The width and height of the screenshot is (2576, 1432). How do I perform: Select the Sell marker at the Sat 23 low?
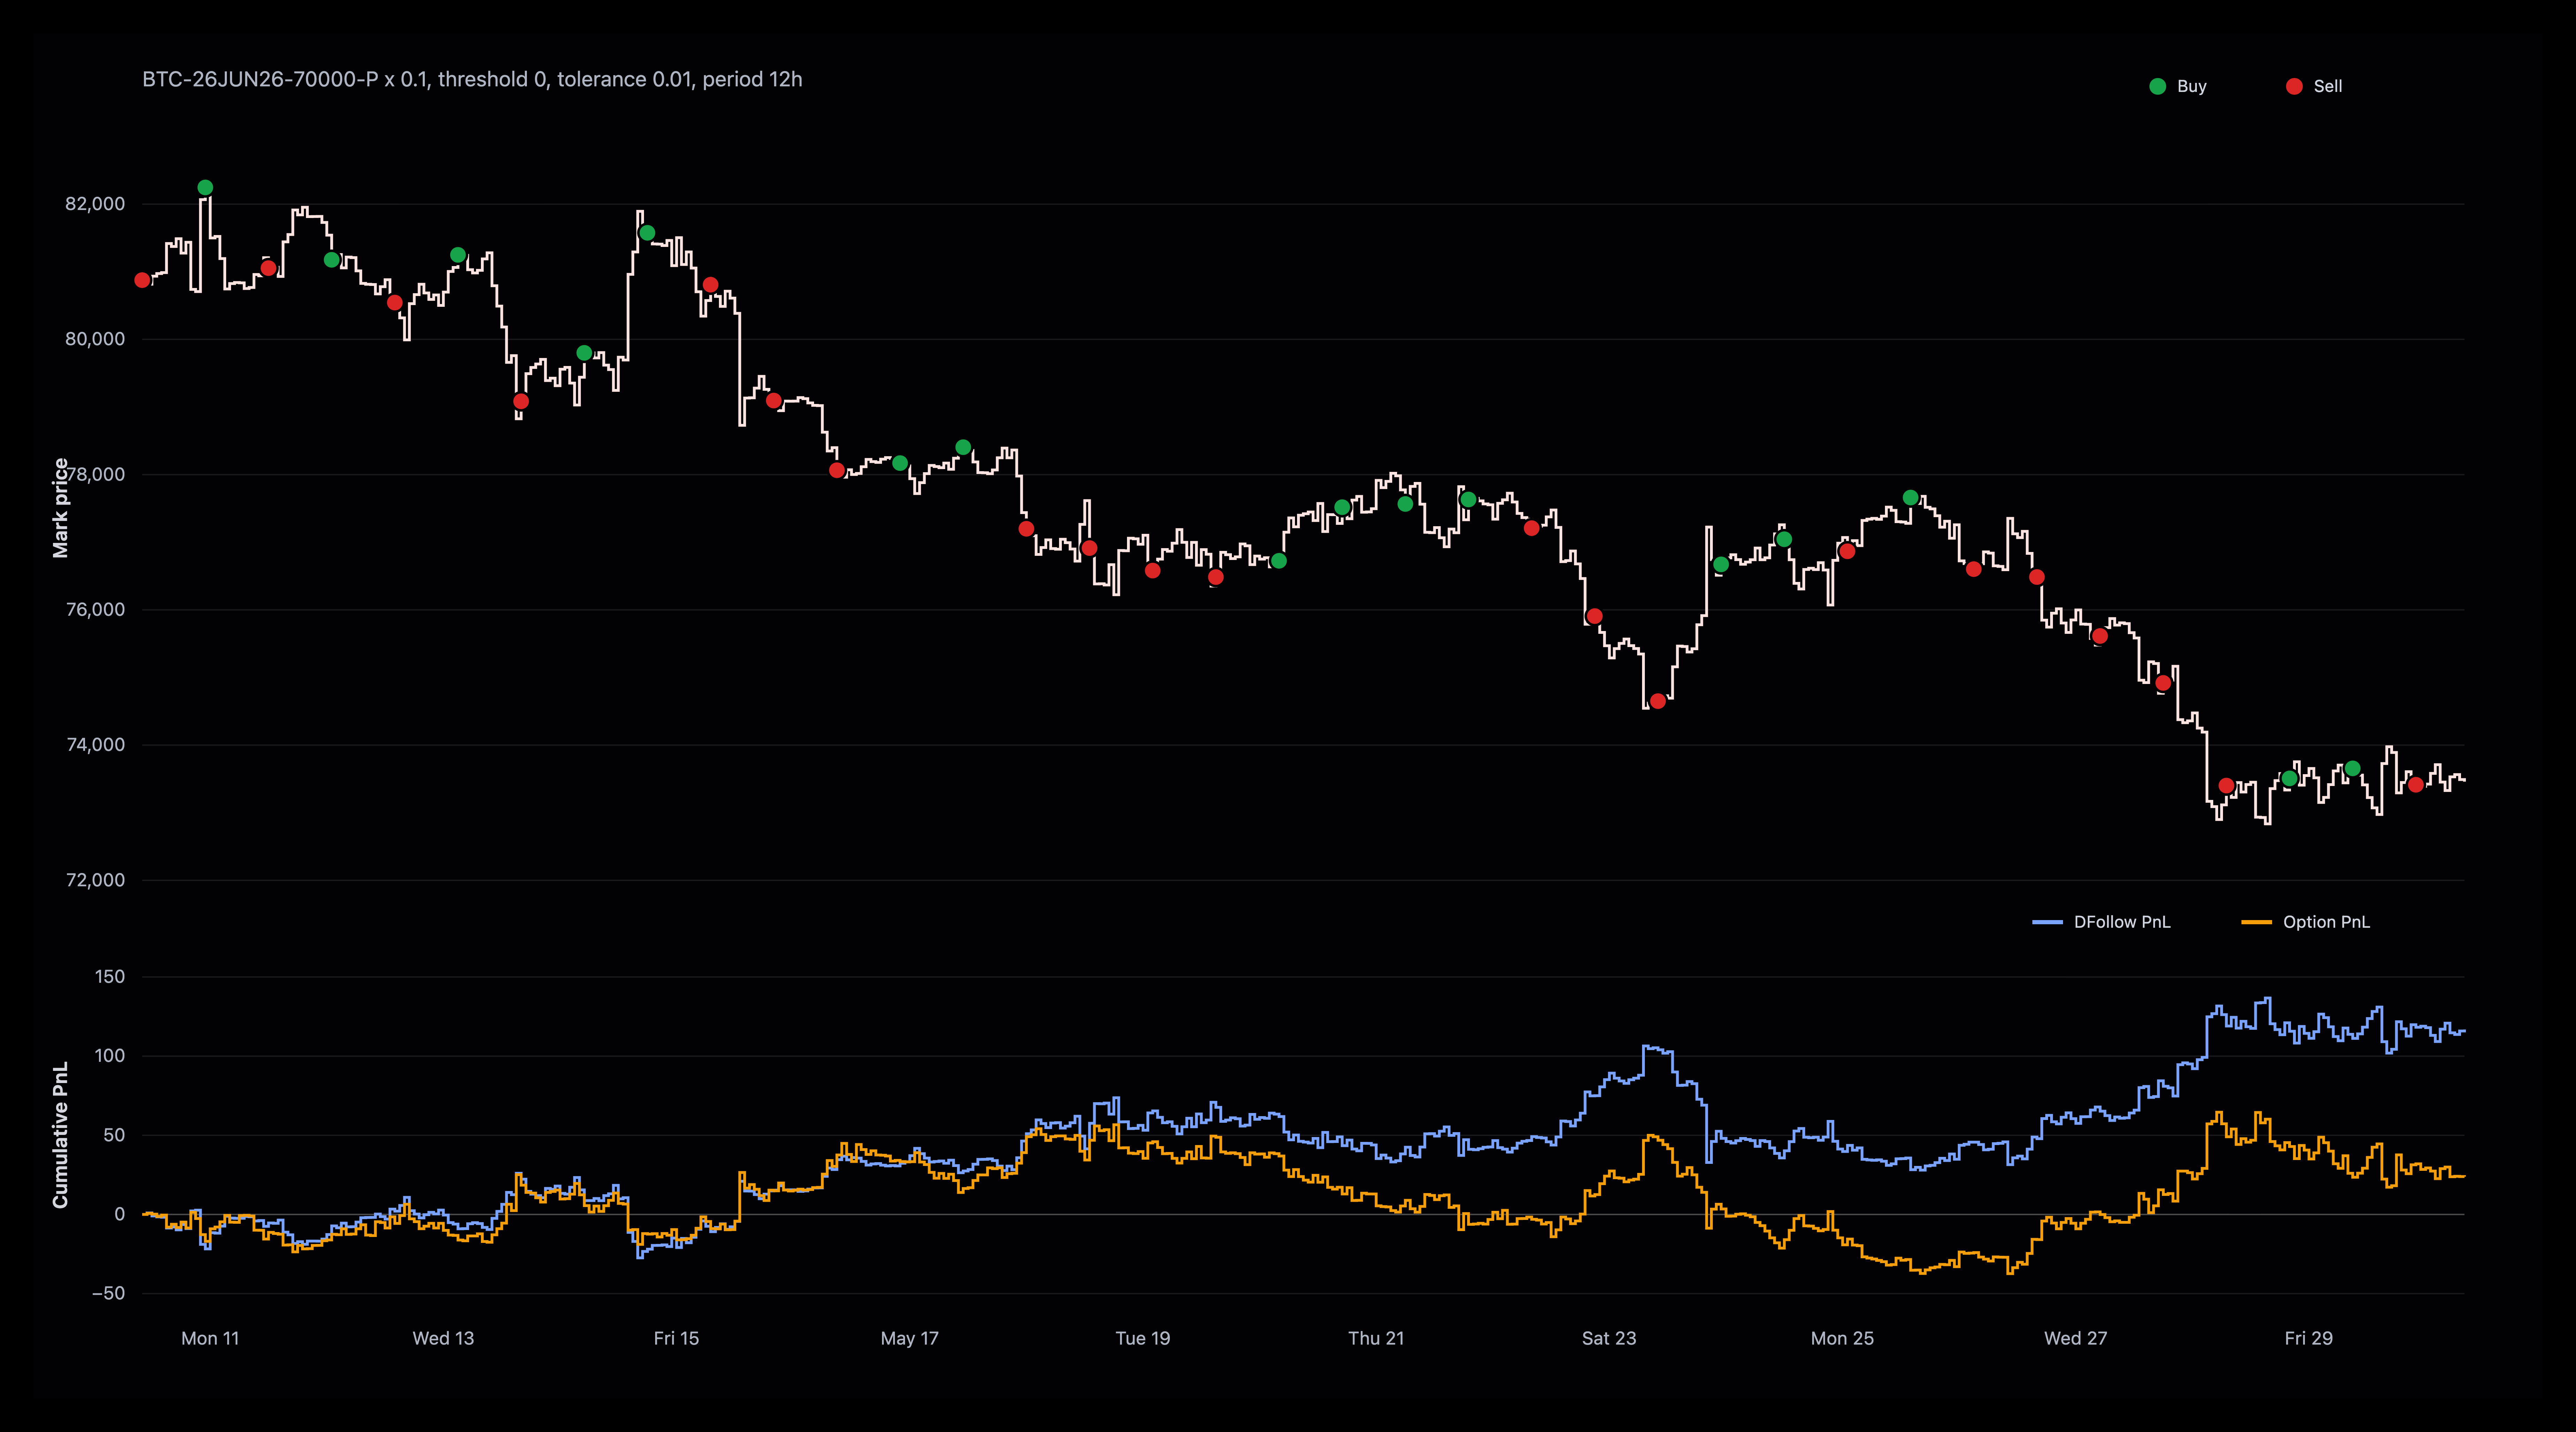pyautogui.click(x=1658, y=701)
